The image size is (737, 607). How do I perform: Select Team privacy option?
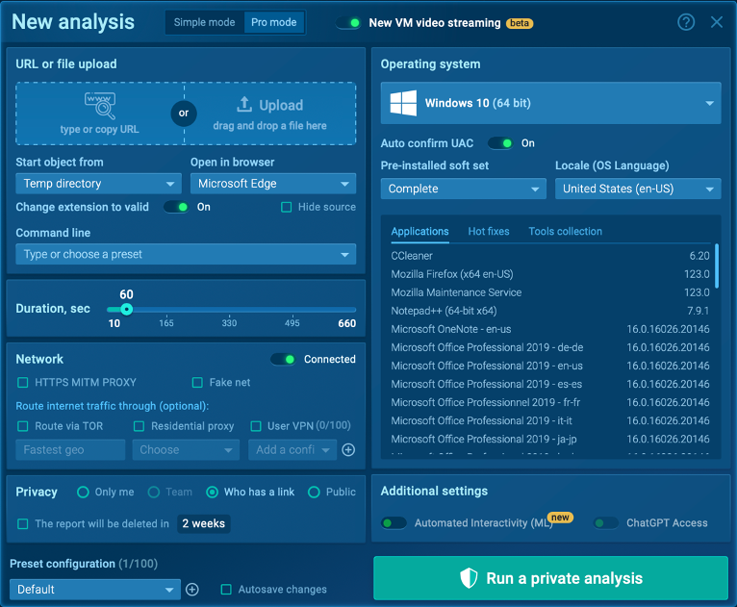(154, 492)
